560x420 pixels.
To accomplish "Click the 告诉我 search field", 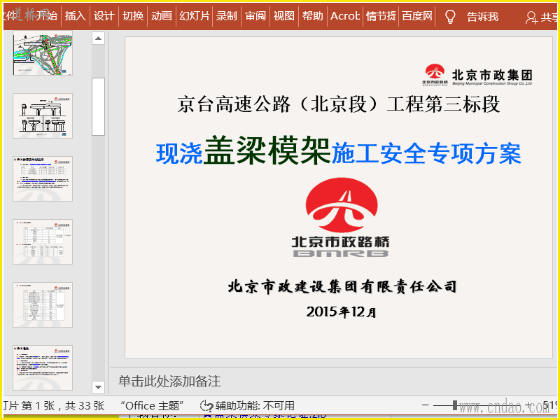I will [x=482, y=16].
